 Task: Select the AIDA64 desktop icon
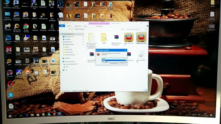(9, 50)
